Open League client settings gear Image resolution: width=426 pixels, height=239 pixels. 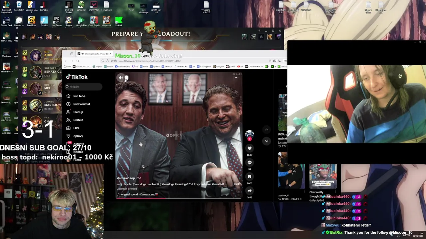[273, 31]
